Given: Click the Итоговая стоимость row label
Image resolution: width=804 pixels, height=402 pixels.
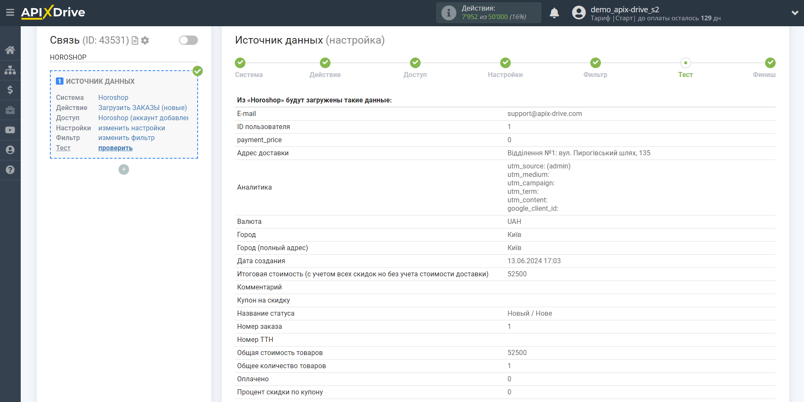Looking at the screenshot, I should [363, 274].
